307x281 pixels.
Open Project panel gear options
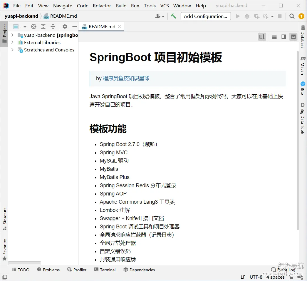tap(65, 26)
